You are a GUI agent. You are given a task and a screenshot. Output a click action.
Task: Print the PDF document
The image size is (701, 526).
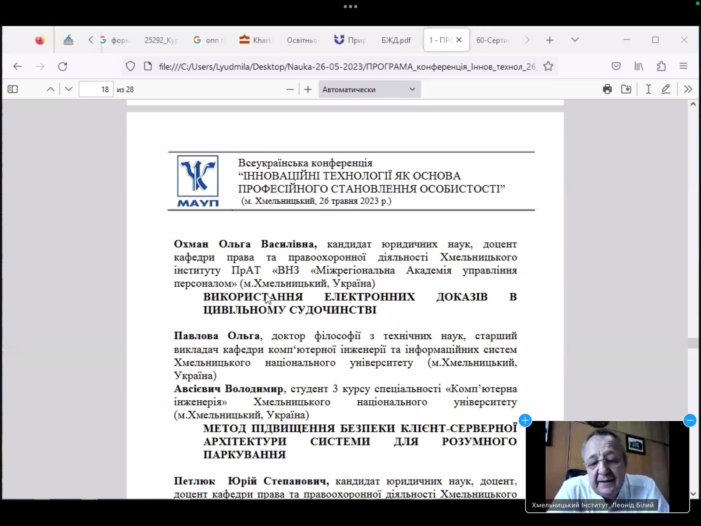(607, 89)
